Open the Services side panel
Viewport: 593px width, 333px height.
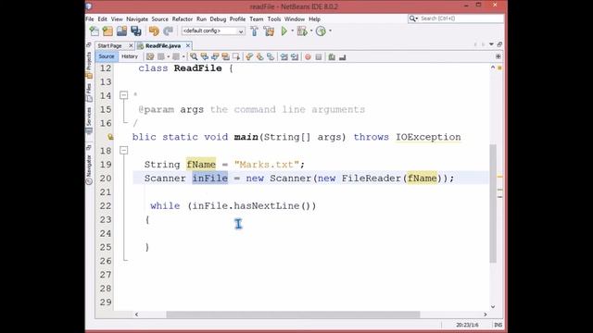pyautogui.click(x=89, y=120)
